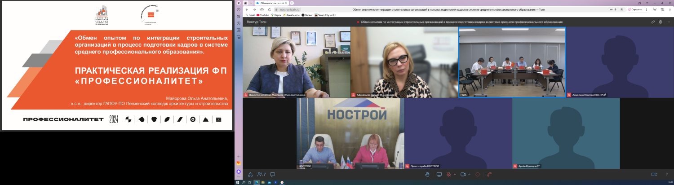Raise hand in the Kontur Talk meeting
This screenshot has height=185, width=674.
[427, 174]
